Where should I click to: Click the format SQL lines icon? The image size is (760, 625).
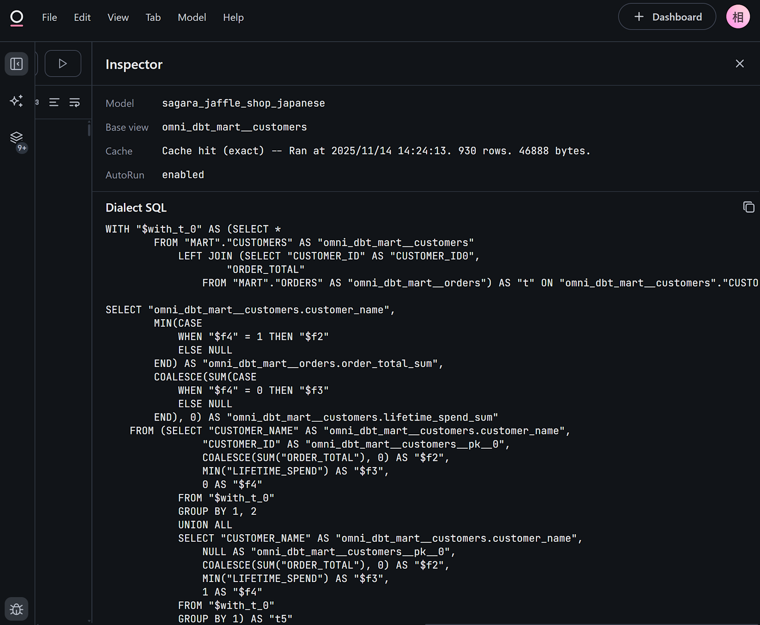54,102
